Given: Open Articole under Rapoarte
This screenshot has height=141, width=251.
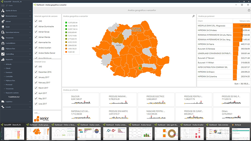Looking at the screenshot, I should (9, 64).
